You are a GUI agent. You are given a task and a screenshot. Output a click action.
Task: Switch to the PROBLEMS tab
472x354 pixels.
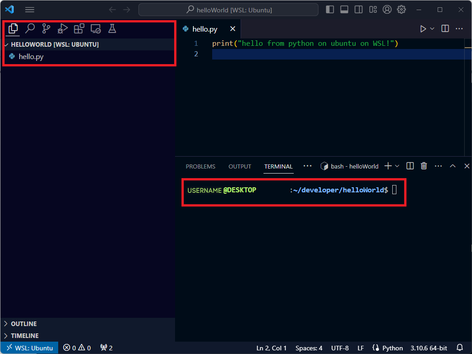tap(200, 166)
